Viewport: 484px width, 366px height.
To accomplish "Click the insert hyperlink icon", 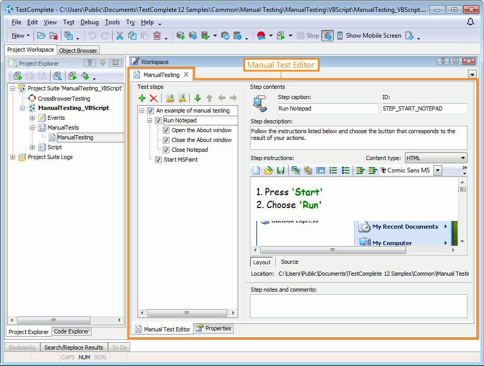I will (x=308, y=170).
